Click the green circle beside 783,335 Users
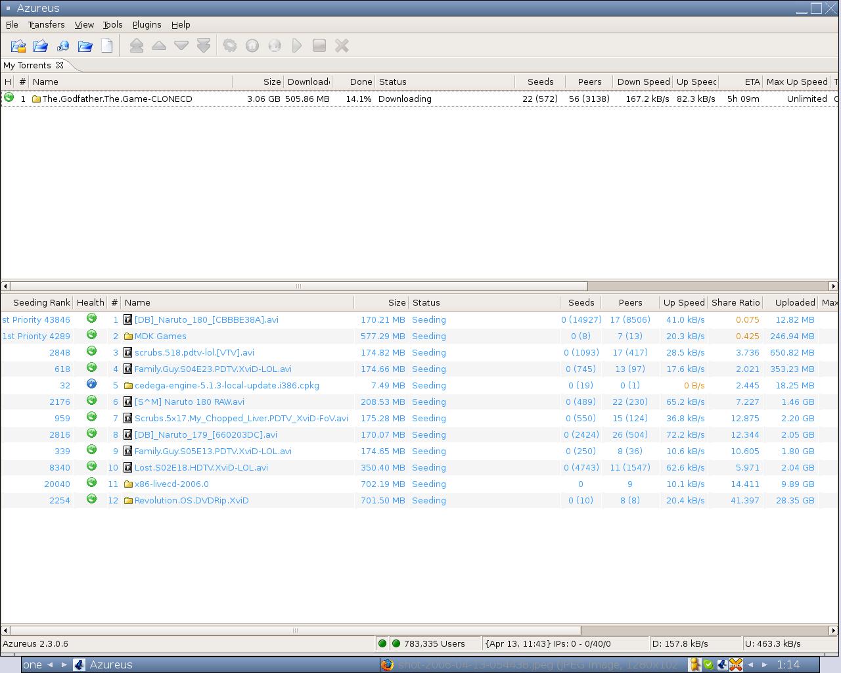This screenshot has height=673, width=841. pyautogui.click(x=396, y=643)
